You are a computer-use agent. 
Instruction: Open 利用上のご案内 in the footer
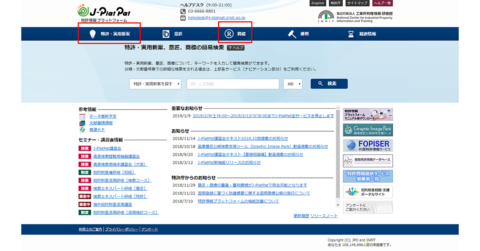tap(91, 229)
